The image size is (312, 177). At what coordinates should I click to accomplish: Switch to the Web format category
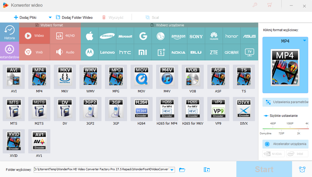34,52
